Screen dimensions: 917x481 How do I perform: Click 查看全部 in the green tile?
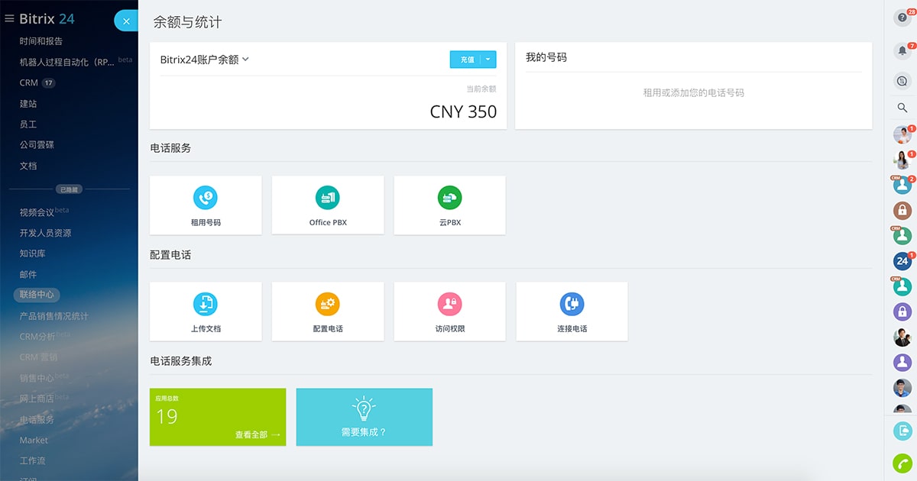tap(258, 434)
